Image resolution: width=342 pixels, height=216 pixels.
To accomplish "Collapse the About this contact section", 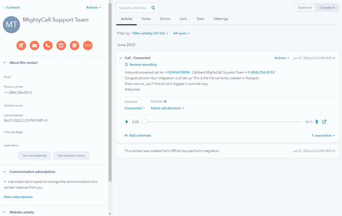I will 5,63.
